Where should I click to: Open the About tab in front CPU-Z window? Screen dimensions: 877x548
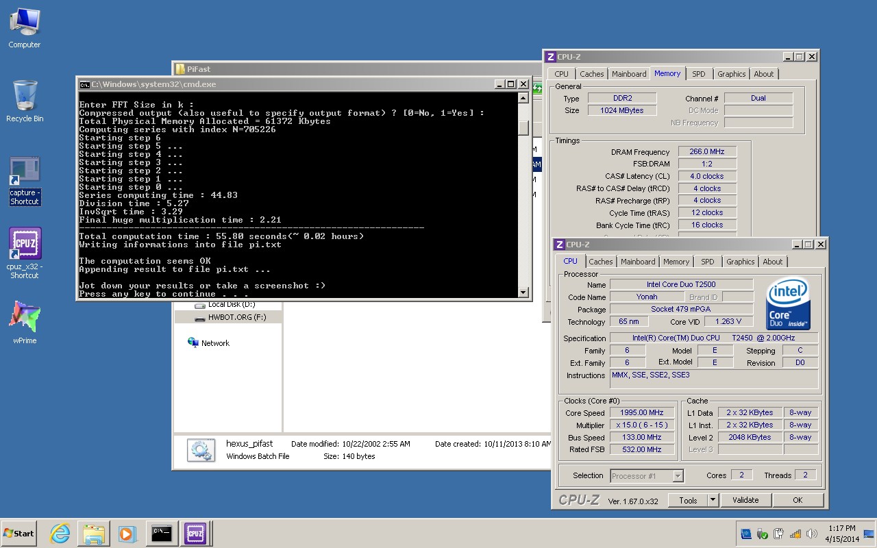[773, 262]
